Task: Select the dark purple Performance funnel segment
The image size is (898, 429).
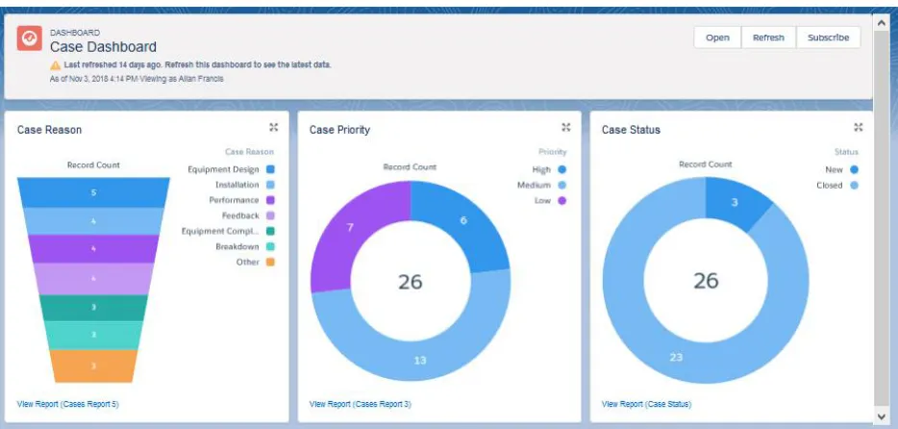Action: click(93, 248)
